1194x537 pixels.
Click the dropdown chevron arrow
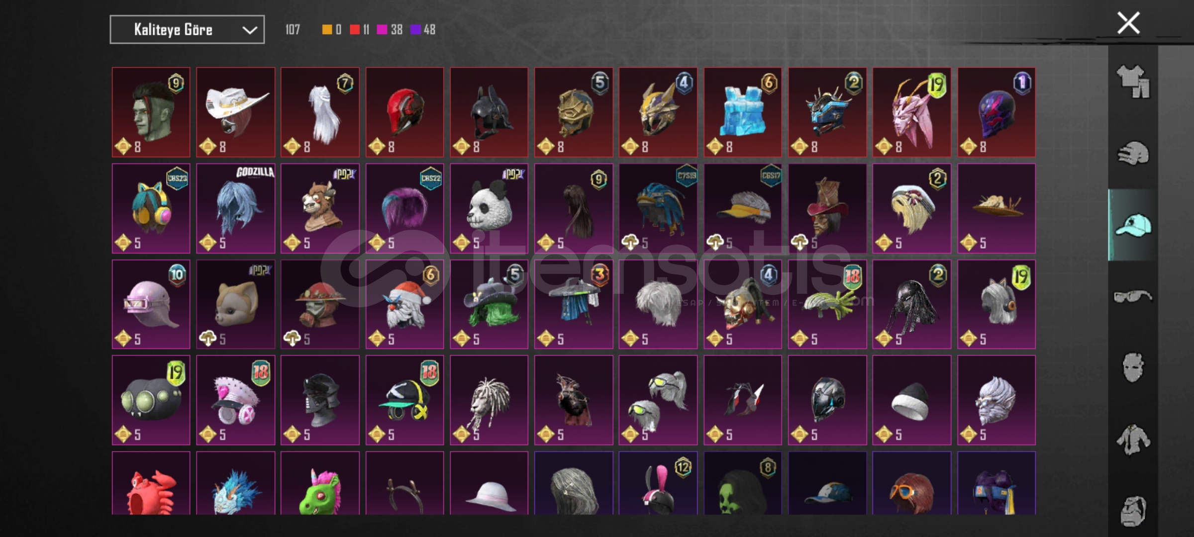point(249,30)
